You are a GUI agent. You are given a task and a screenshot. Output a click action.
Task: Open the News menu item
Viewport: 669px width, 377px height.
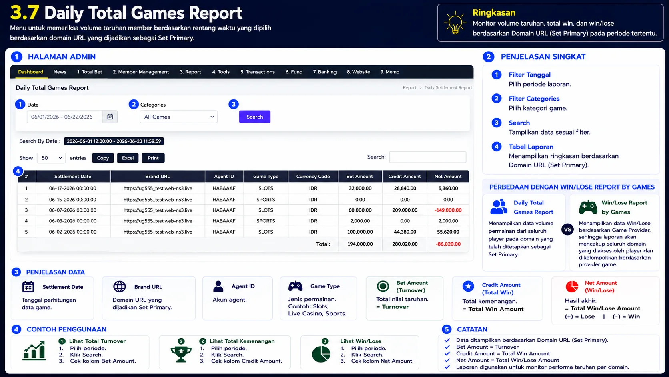60,72
